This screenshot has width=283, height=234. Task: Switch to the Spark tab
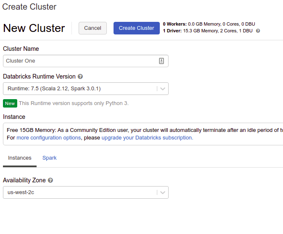coord(50,158)
